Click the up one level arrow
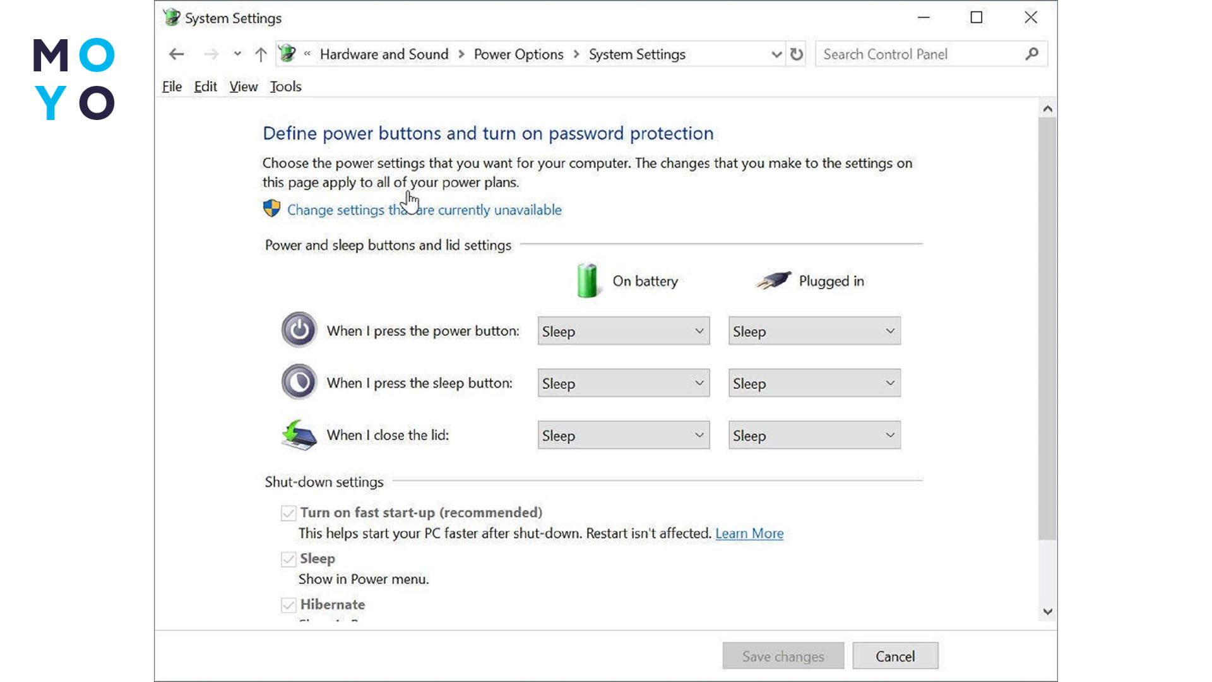 [261, 54]
